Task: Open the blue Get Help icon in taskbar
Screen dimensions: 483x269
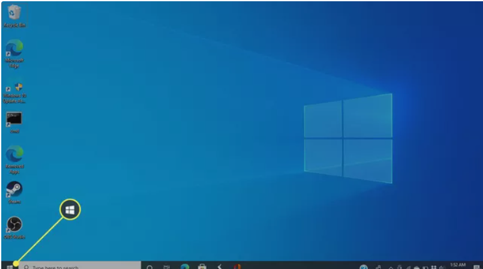Action: [x=364, y=267]
